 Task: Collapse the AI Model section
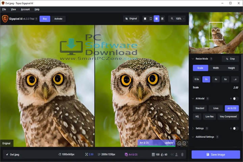pyautogui.click(x=193, y=99)
